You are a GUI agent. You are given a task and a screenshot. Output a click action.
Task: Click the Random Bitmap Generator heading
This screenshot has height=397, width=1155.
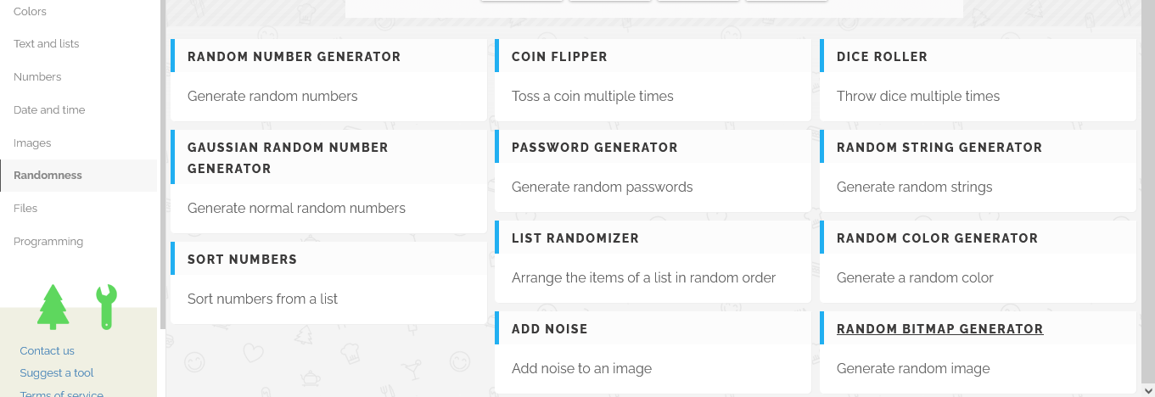939,329
